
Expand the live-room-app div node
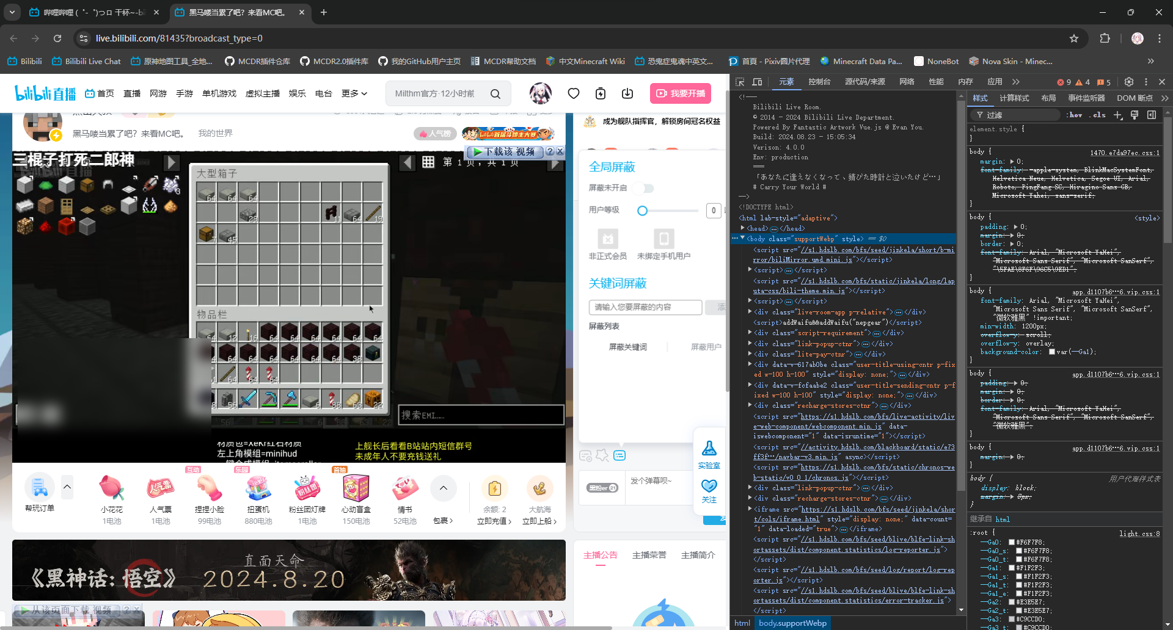[x=750, y=312]
